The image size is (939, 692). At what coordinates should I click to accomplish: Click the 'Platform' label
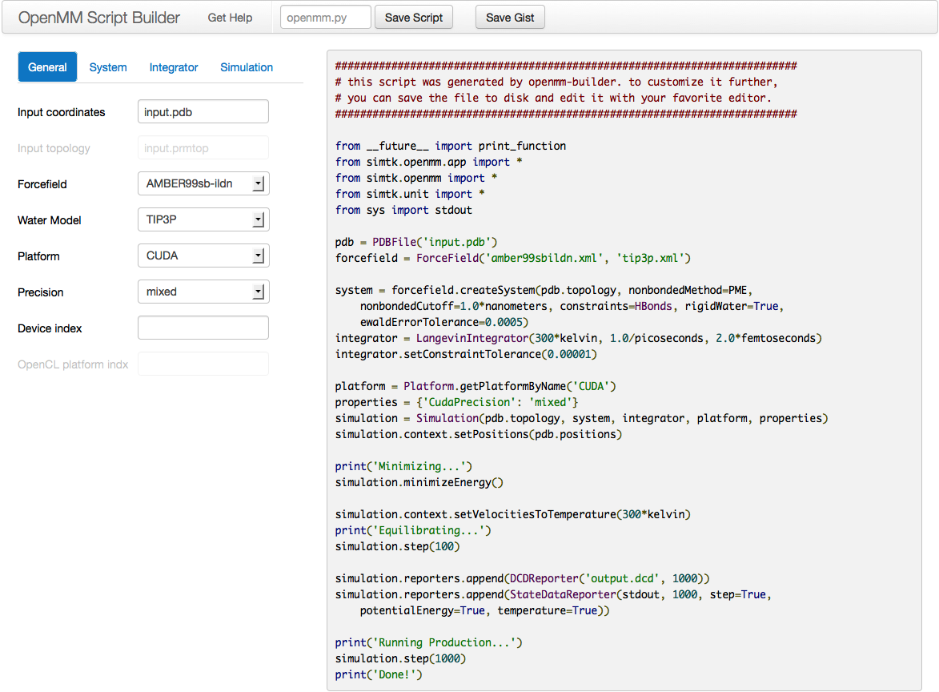click(x=38, y=255)
